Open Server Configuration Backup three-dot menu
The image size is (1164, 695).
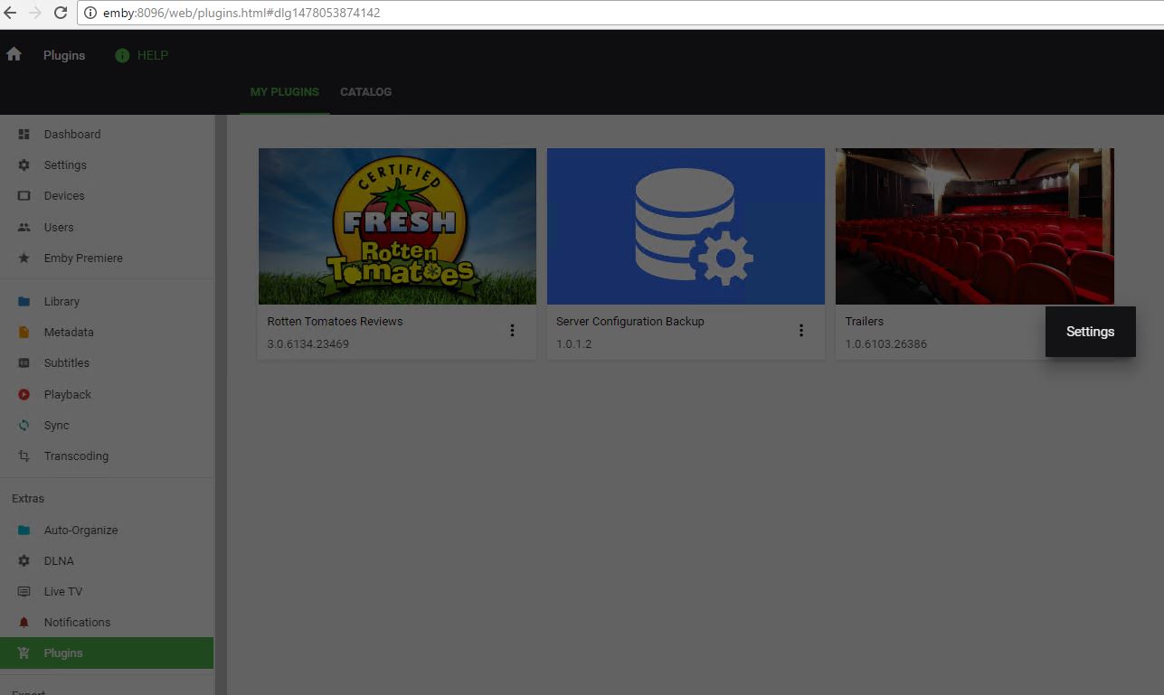800,331
